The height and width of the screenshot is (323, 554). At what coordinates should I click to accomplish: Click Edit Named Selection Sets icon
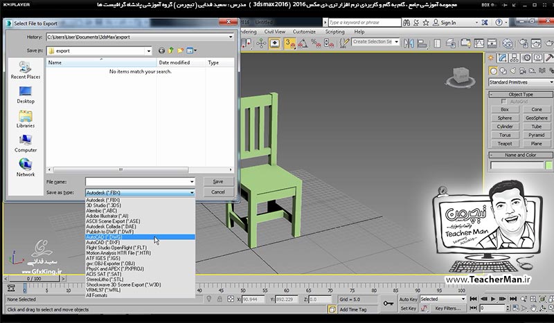coord(344,44)
